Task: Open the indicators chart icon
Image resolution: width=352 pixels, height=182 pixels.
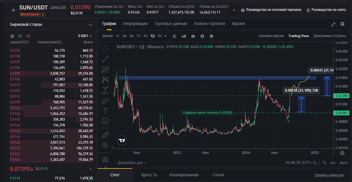Action: (x=175, y=36)
